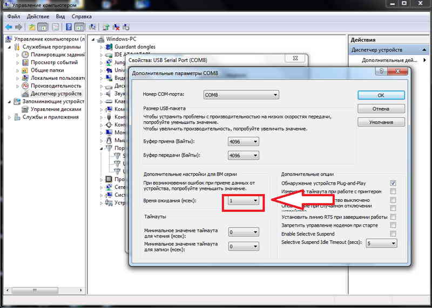Check Установить линию RTS при завершении работы
This screenshot has width=432, height=308.
click(393, 217)
